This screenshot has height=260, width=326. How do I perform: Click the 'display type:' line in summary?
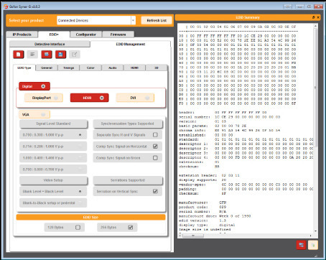207,225
